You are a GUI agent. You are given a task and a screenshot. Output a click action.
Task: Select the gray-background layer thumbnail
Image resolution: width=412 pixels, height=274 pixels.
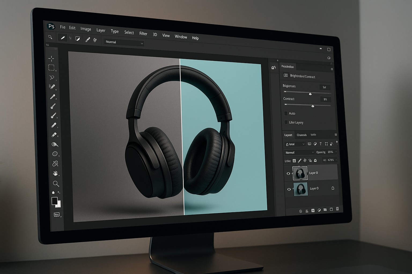[x=300, y=173]
